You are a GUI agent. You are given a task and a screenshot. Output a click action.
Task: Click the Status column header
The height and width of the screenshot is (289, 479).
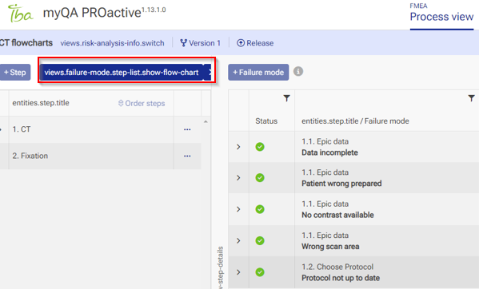[266, 121]
